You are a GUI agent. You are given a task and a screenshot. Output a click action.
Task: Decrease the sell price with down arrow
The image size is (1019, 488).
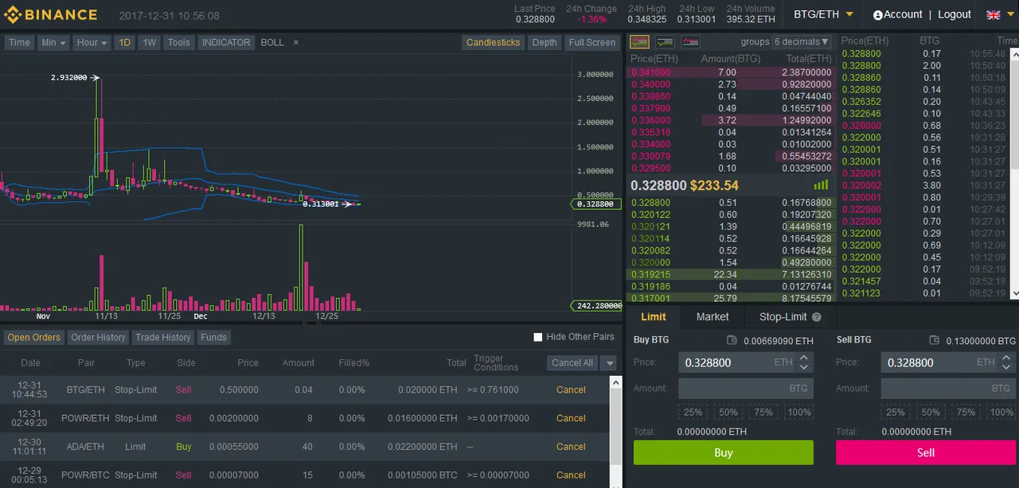[1007, 367]
